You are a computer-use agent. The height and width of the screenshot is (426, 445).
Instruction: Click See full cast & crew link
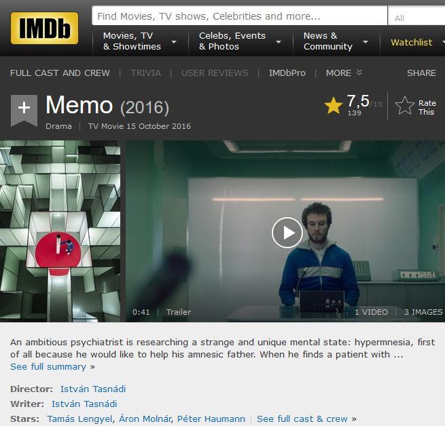click(x=302, y=419)
